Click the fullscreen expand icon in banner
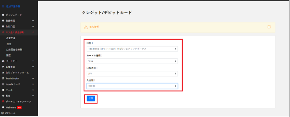Screen dimensions: 290x117 coord(269,27)
